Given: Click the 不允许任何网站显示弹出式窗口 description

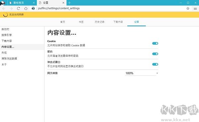Looking at the screenshot, I should 65,66.
